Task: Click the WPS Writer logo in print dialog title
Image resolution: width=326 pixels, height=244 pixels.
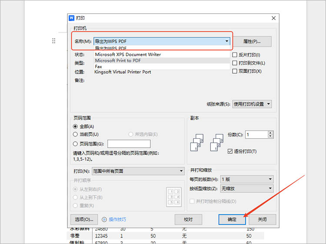Action: click(71, 18)
